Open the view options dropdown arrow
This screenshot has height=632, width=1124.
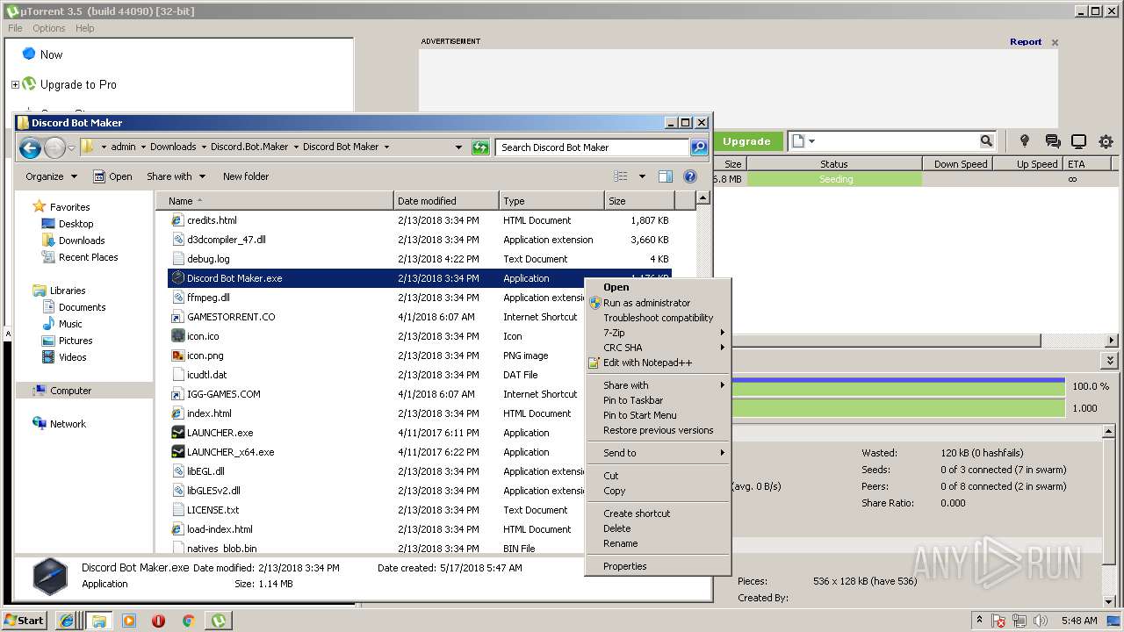[642, 176]
